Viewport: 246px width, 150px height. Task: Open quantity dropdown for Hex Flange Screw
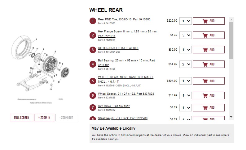pos(186,35)
